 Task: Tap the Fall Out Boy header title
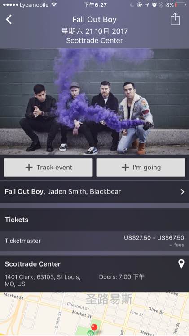tap(94, 20)
